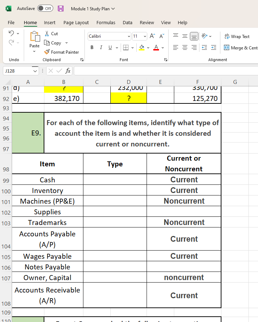The height and width of the screenshot is (322, 258).
Task: Switch to the View tab
Action: tap(166, 23)
